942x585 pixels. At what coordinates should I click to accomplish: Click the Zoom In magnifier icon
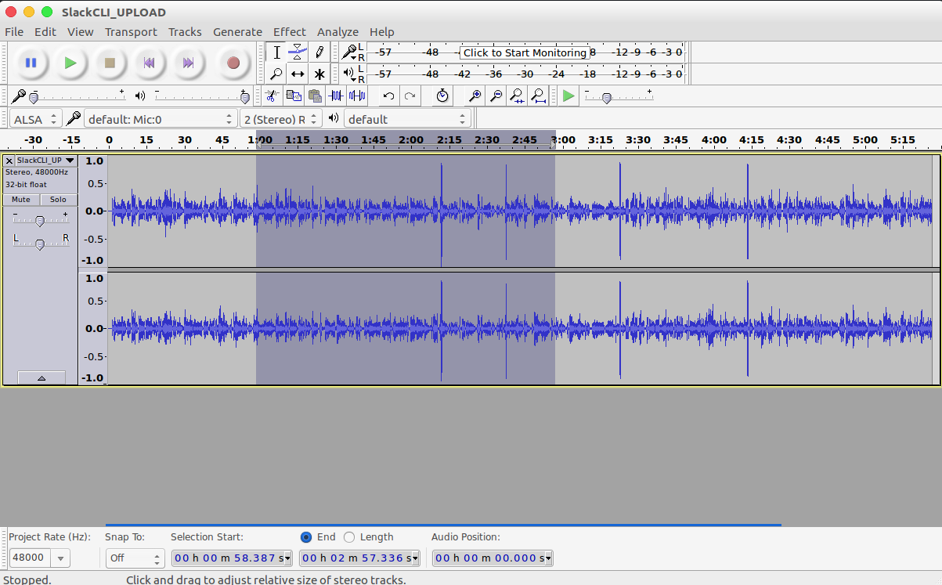click(x=475, y=96)
